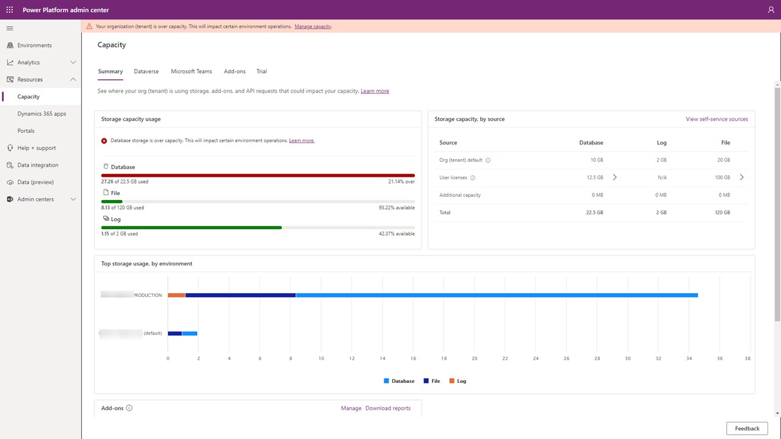781x439 pixels.
Task: Open Capacity in the sidebar
Action: (40, 96)
